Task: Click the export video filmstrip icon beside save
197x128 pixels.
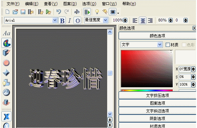Action: [31, 12]
